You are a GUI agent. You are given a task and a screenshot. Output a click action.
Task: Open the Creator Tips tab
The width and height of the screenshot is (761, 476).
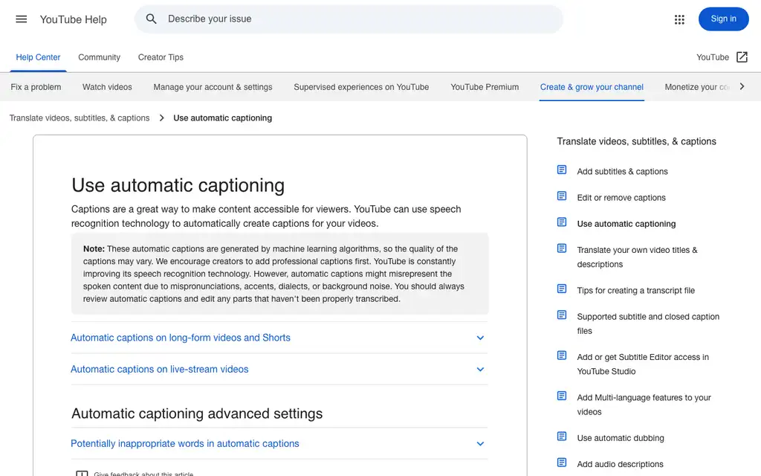161,57
